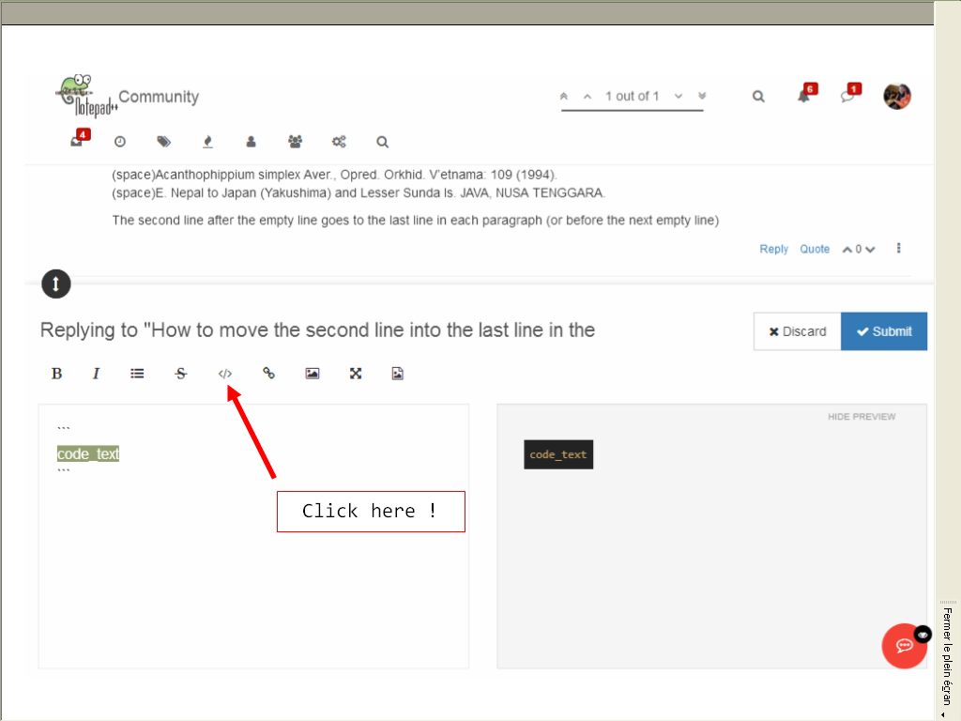Click the navigation bar search icon

click(x=383, y=143)
